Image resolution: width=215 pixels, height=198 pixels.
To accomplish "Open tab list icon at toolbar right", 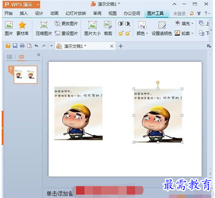I will (209, 46).
